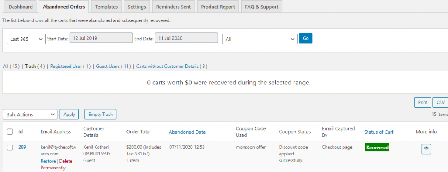Click the $200.00 order total cell
This screenshot has width=448, height=172.
143,154
